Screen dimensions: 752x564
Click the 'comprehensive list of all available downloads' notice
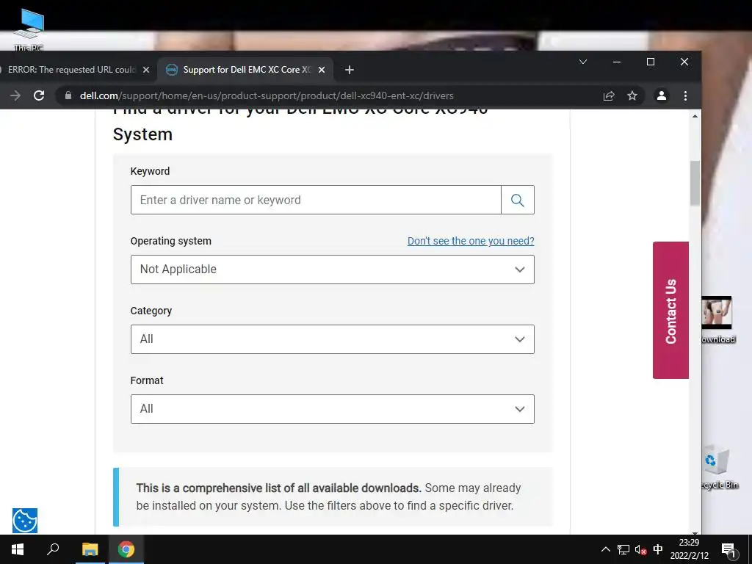pyautogui.click(x=333, y=497)
